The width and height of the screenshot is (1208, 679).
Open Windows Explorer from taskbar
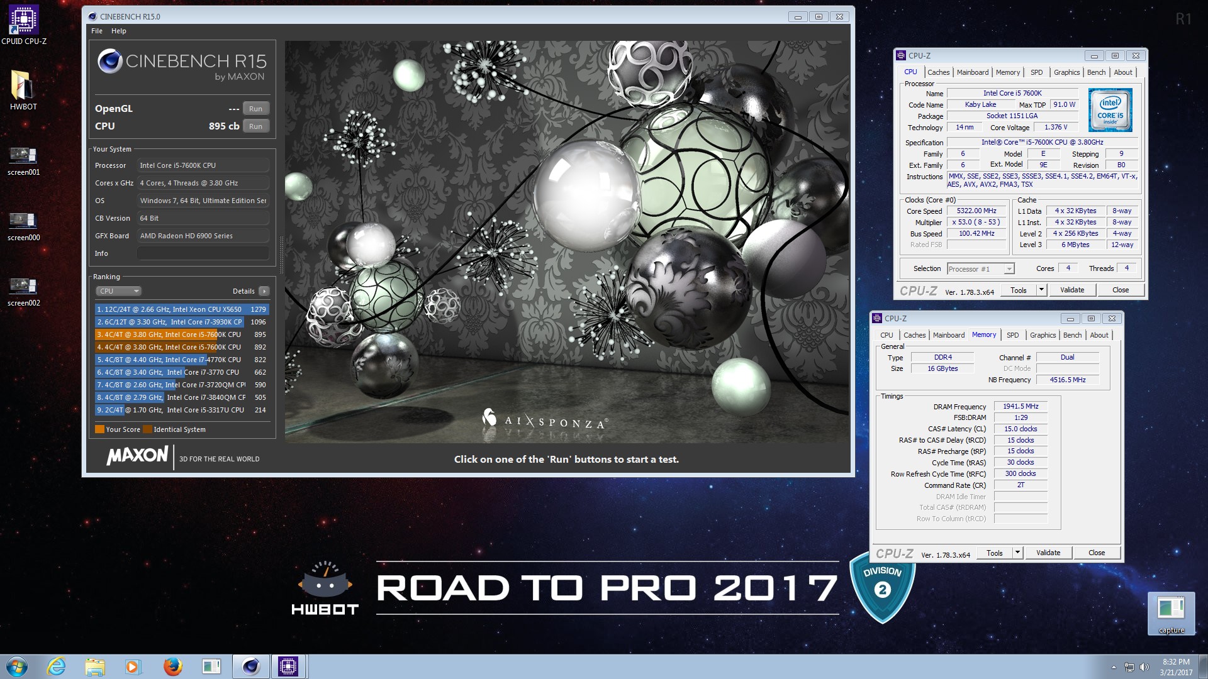pos(95,666)
